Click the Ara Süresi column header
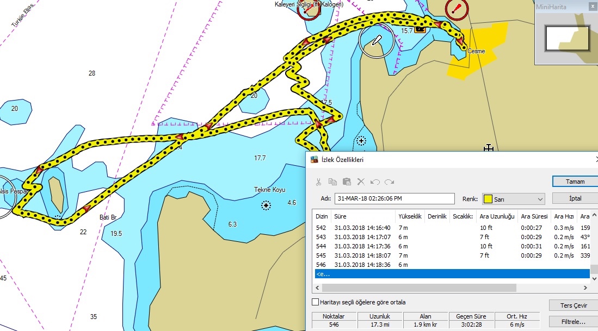Screen dimensions: 598x331 click(x=534, y=216)
